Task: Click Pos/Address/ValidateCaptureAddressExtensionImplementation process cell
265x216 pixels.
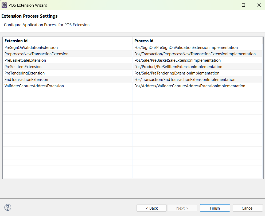Action: [190, 86]
